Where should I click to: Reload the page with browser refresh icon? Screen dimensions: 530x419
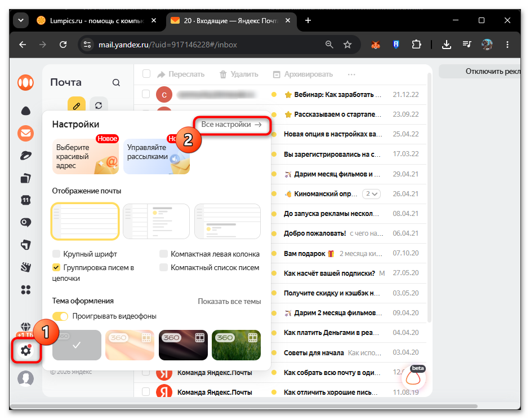click(x=63, y=45)
